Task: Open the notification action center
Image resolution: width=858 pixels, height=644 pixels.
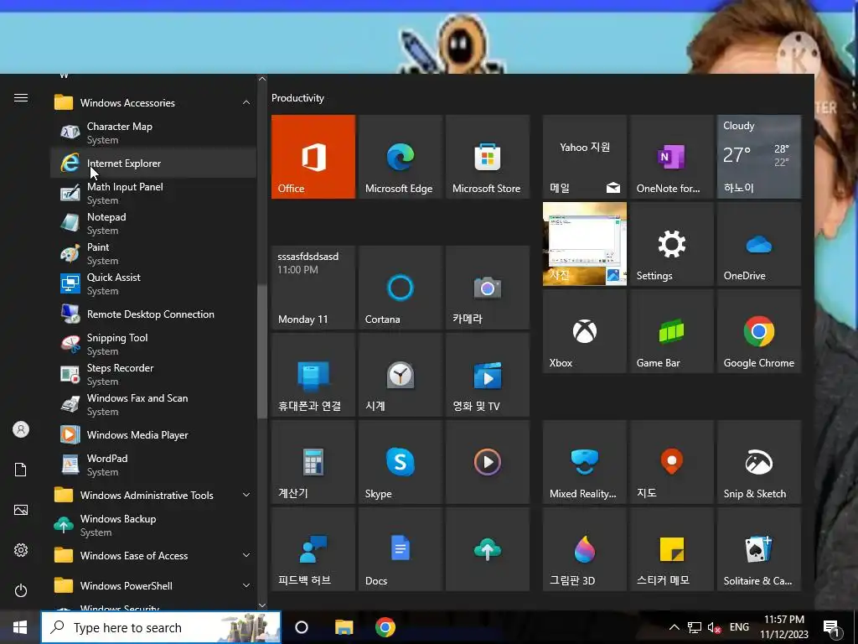Action: point(832,628)
